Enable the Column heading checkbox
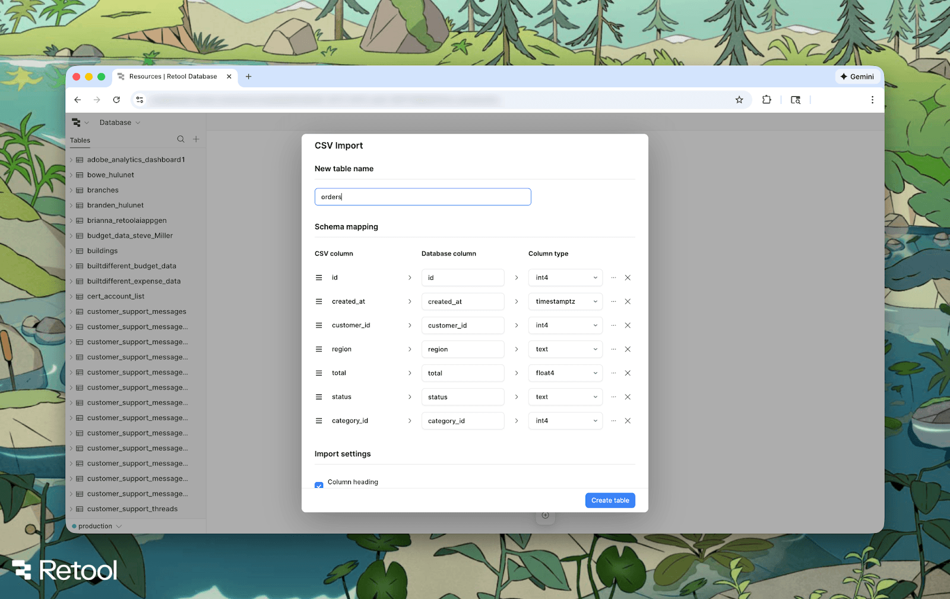This screenshot has width=950, height=599. (x=319, y=485)
